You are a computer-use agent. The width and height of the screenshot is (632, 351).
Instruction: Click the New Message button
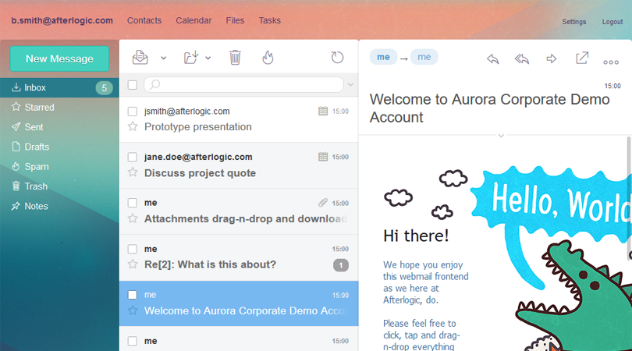pyautogui.click(x=59, y=58)
